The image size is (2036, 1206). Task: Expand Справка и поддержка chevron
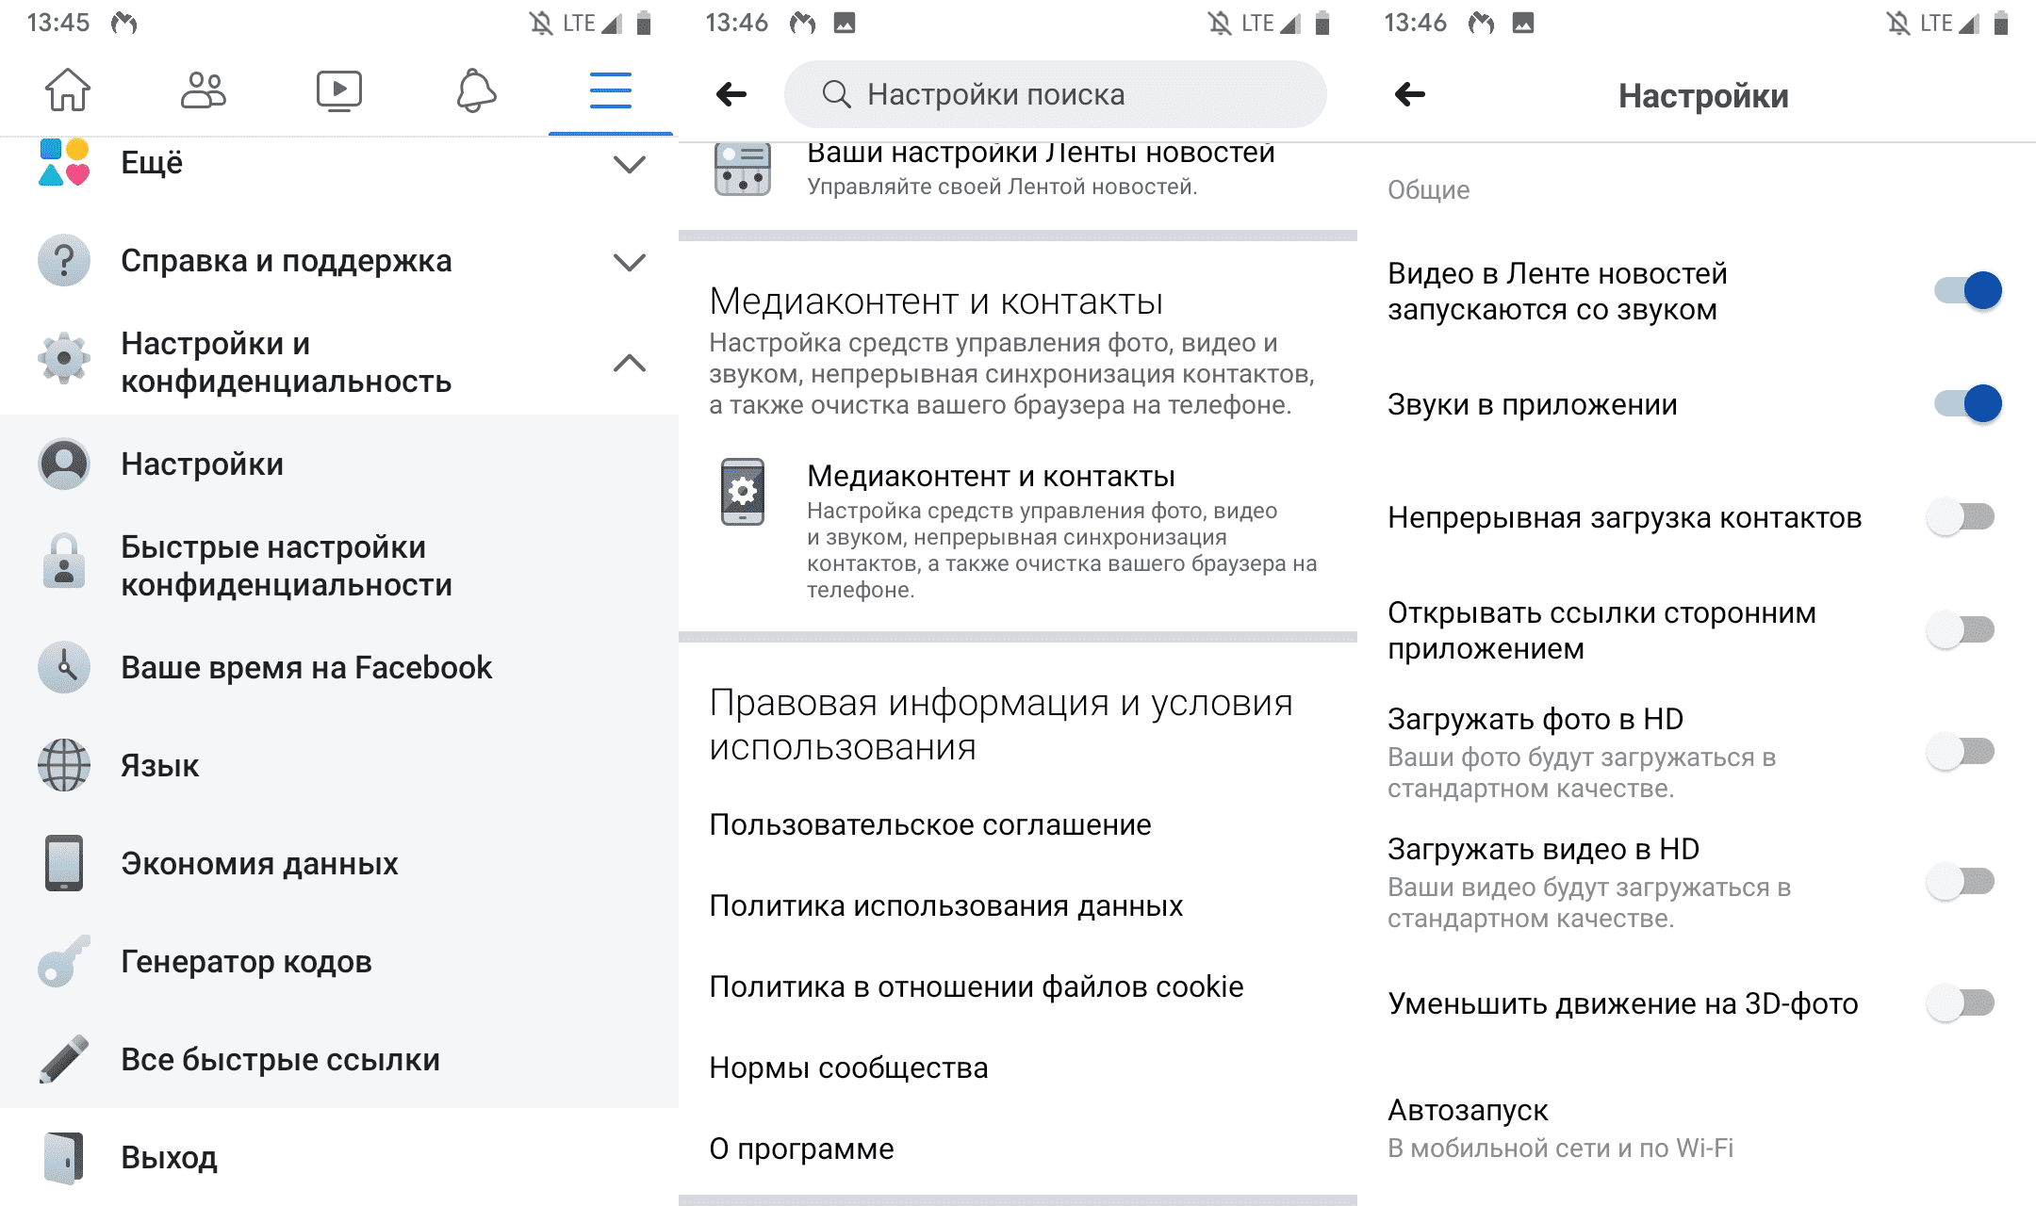point(630,262)
